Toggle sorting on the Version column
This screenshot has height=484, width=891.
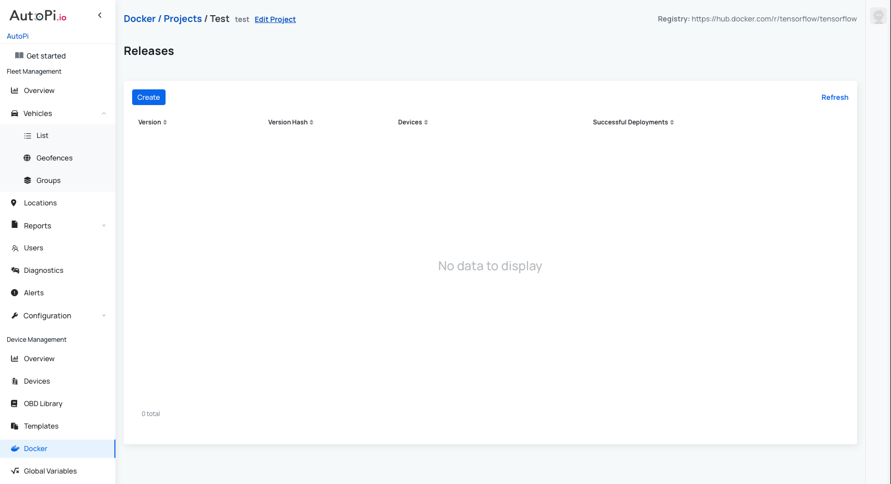point(165,122)
